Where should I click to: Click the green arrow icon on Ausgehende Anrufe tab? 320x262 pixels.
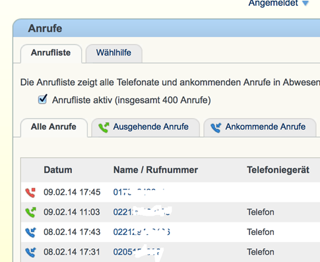104,127
